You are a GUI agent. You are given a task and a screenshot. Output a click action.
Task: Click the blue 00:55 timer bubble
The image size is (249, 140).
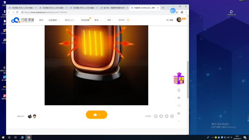click(173, 11)
